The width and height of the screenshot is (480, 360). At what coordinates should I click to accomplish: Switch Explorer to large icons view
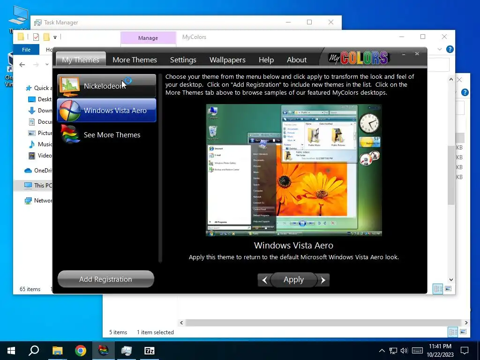[448, 289]
